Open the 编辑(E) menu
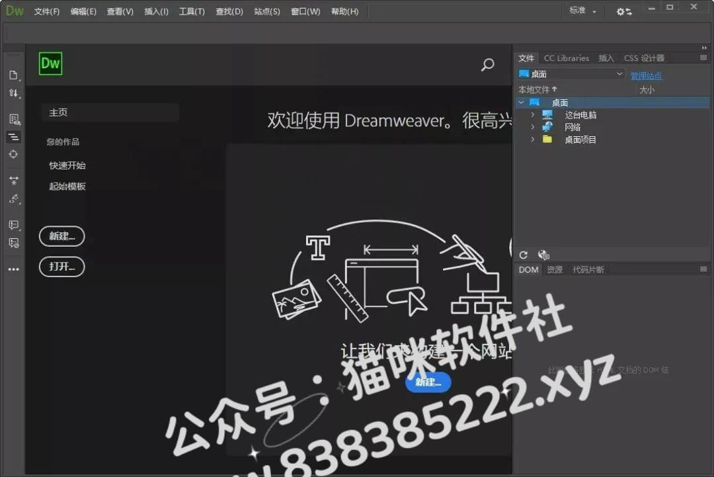The image size is (714, 477). coord(83,11)
